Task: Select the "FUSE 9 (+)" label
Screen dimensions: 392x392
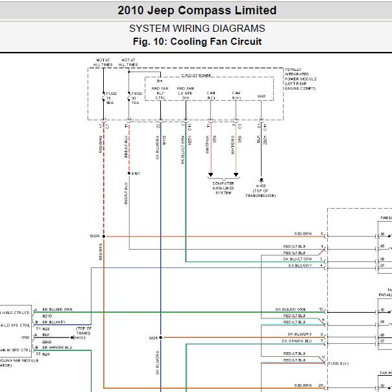Action: [339, 363]
